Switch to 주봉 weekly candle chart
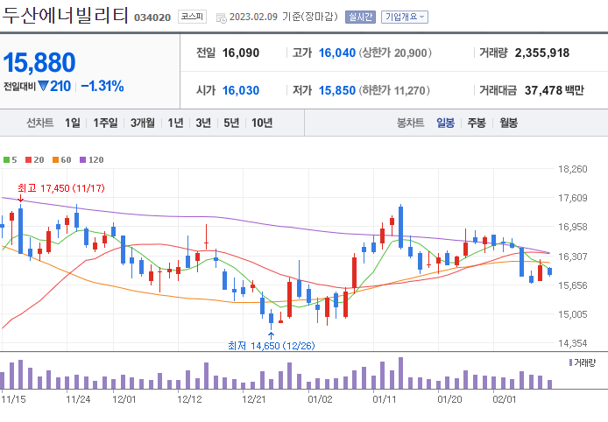The width and height of the screenshot is (608, 422). click(477, 123)
